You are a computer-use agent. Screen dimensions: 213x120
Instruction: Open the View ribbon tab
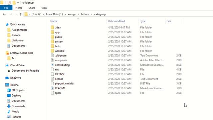coord(44,8)
